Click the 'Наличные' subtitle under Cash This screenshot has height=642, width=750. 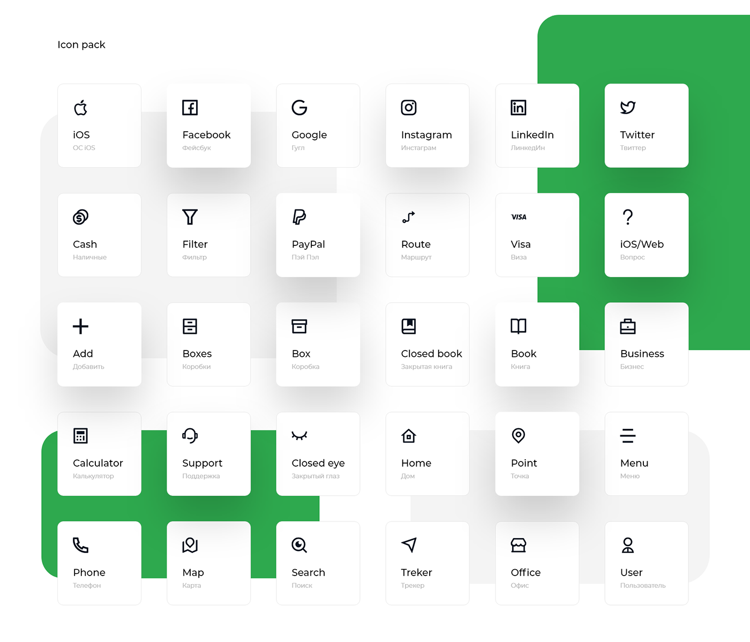point(89,257)
